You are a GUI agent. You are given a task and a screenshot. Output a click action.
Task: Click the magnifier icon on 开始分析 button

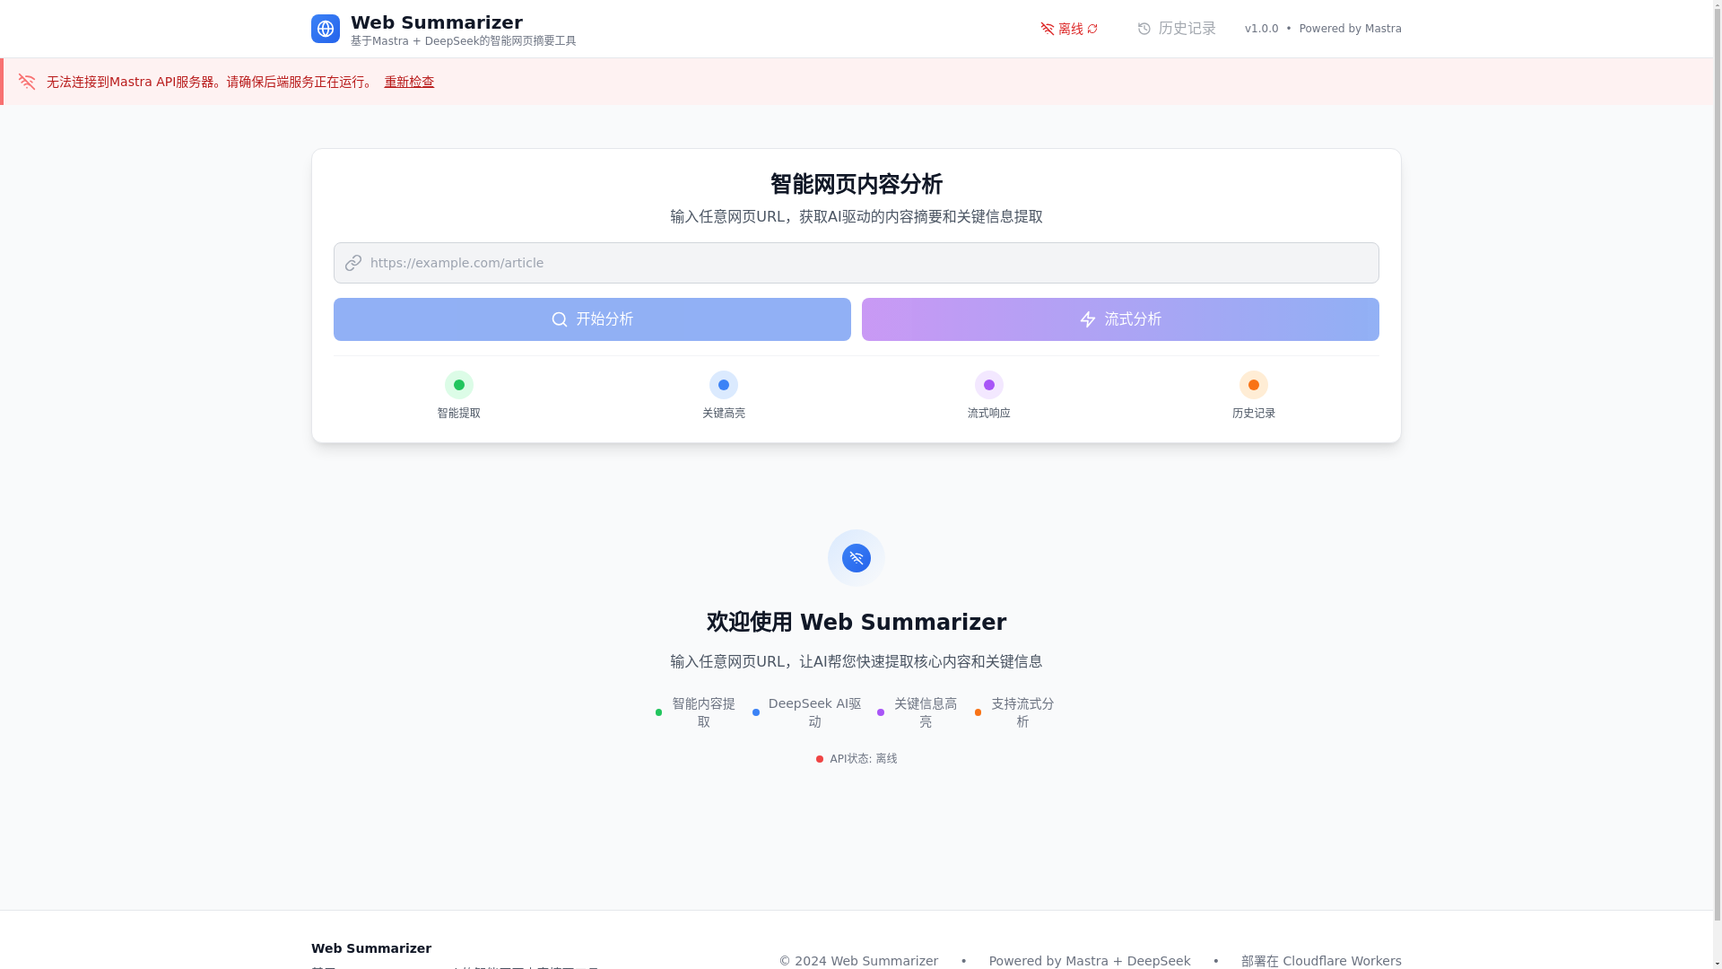click(560, 319)
